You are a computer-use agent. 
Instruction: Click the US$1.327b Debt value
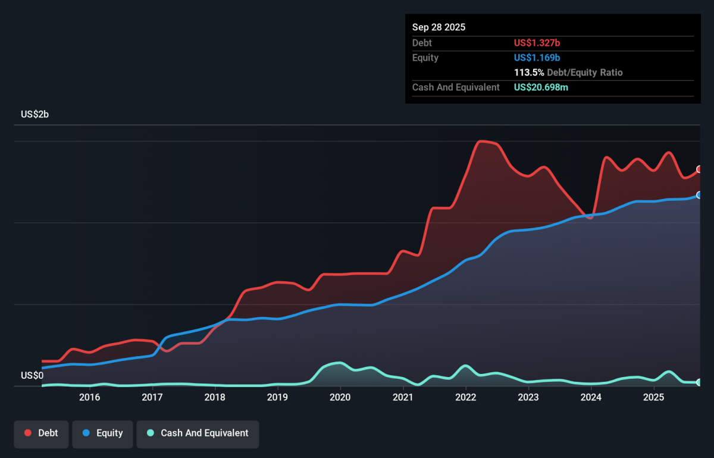click(537, 43)
